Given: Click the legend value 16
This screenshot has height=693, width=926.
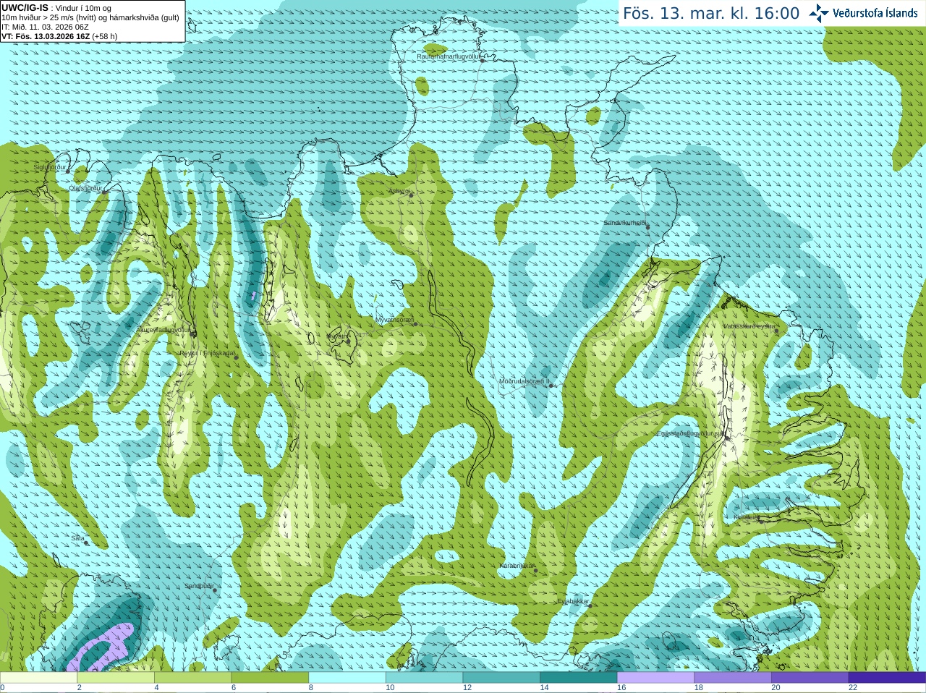Looking at the screenshot, I should pos(621,688).
